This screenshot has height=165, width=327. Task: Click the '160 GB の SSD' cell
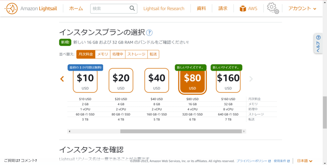click(157, 114)
